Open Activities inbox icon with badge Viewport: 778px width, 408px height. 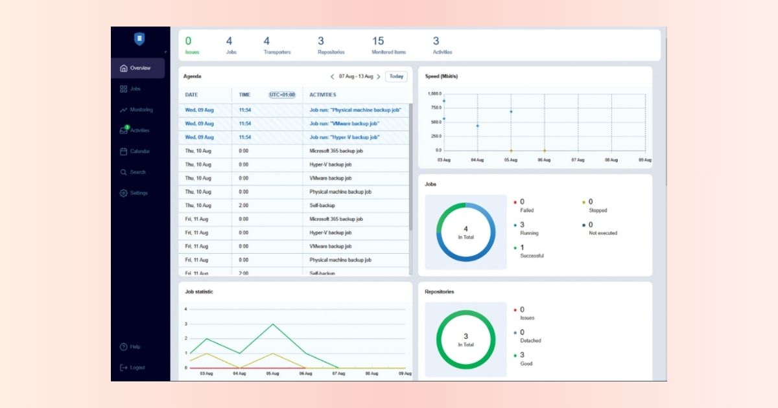tap(124, 130)
